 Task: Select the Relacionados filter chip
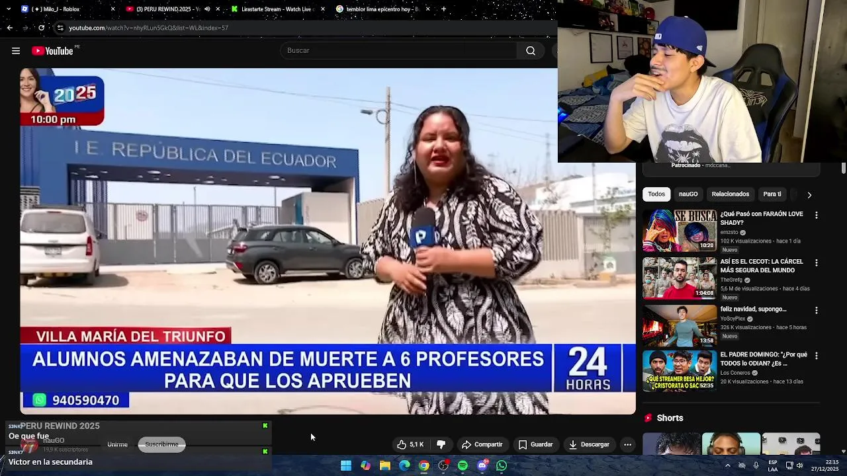pyautogui.click(x=731, y=194)
